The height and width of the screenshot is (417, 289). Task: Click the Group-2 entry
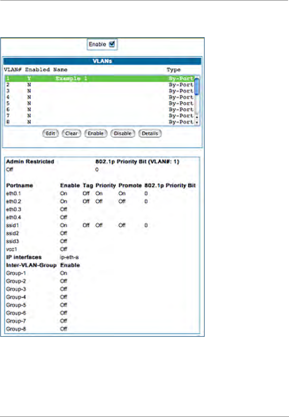(16, 281)
